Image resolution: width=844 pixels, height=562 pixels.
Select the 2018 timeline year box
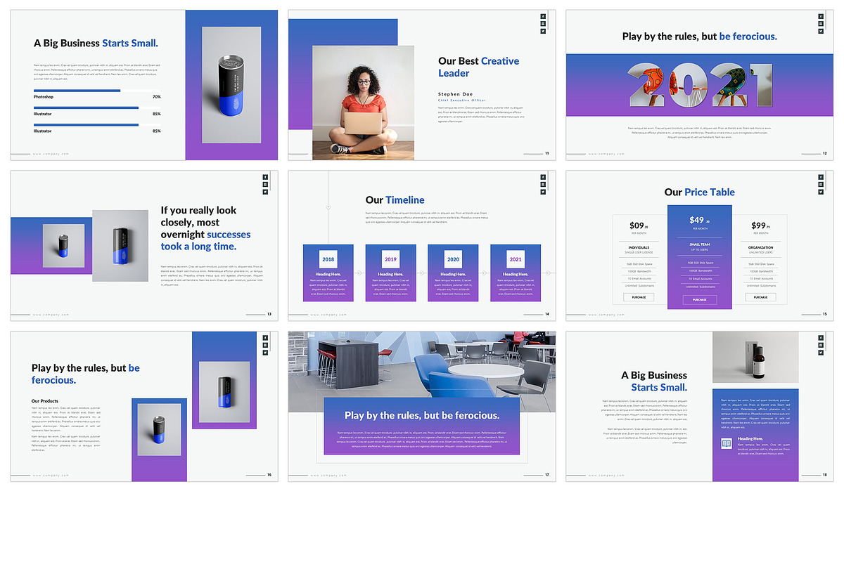pos(328,259)
